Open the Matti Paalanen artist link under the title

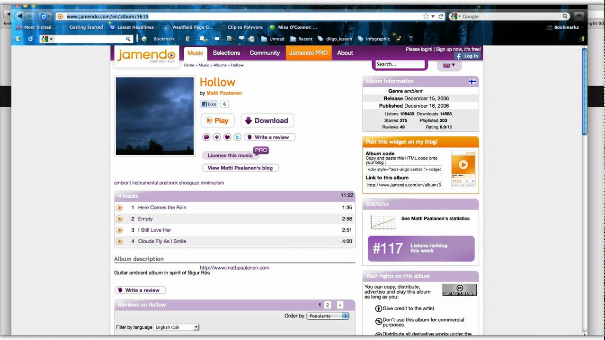[x=224, y=93]
